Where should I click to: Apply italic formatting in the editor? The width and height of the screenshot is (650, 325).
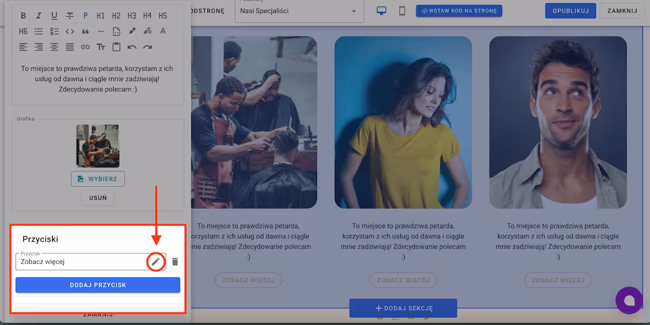(38, 16)
